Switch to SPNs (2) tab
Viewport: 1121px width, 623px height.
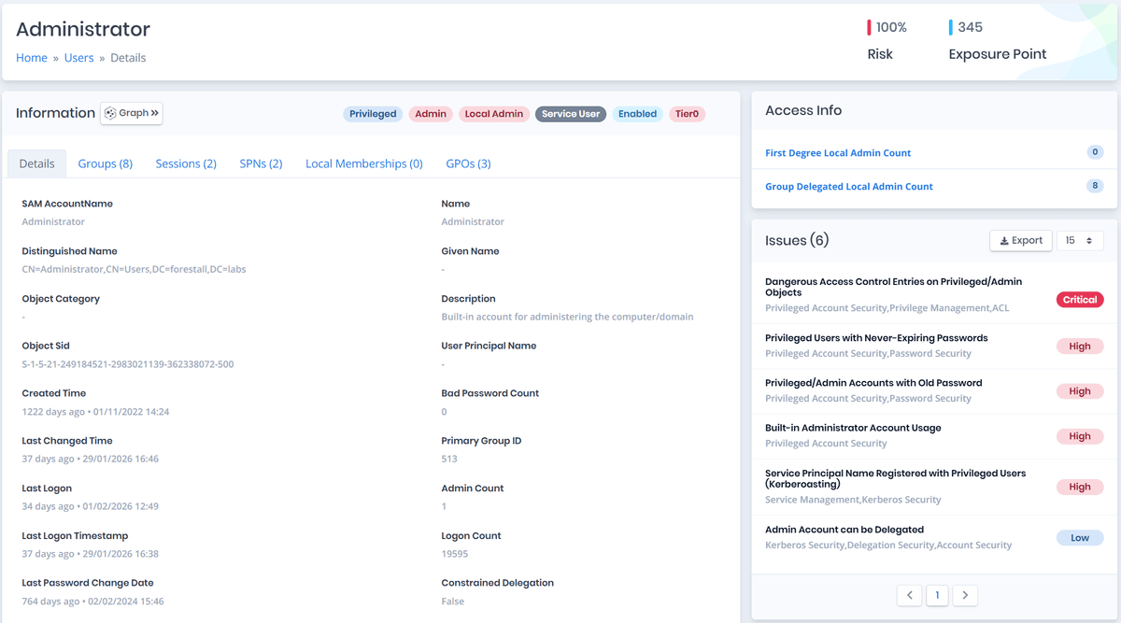coord(261,163)
